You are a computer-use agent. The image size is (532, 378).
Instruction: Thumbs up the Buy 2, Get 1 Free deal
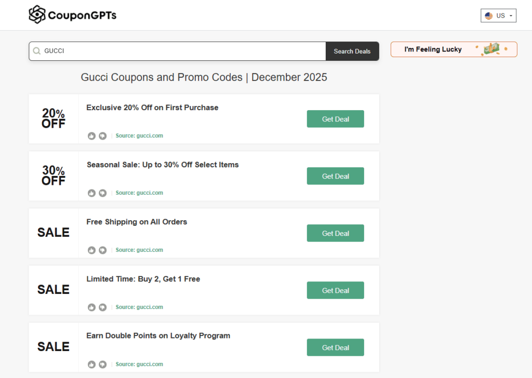[x=91, y=307]
